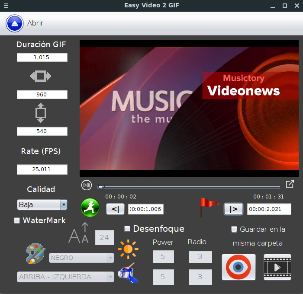The image size is (303, 294).
Task: Click the end time field 00:00:2.021
Action: coord(269,209)
